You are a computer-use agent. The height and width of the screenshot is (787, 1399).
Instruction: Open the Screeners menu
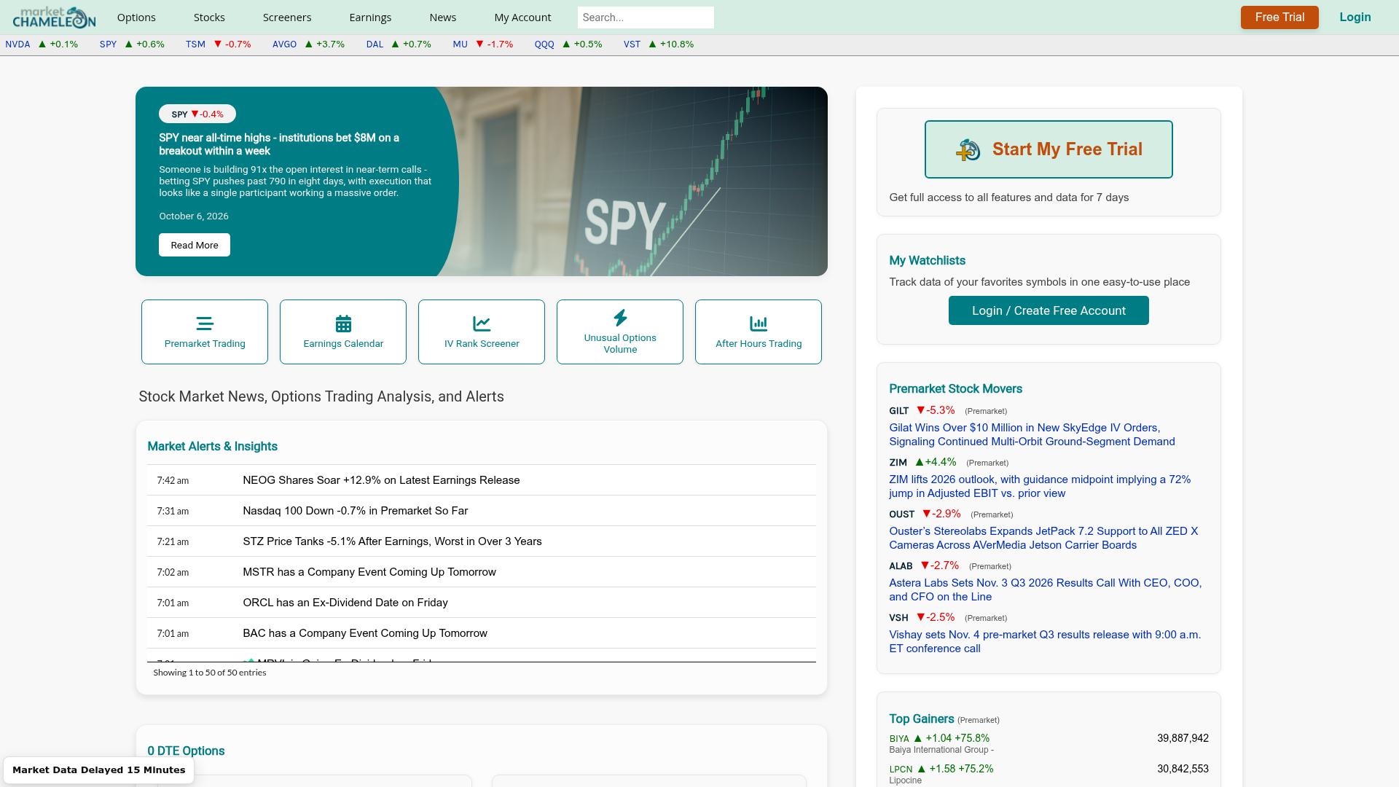287,17
